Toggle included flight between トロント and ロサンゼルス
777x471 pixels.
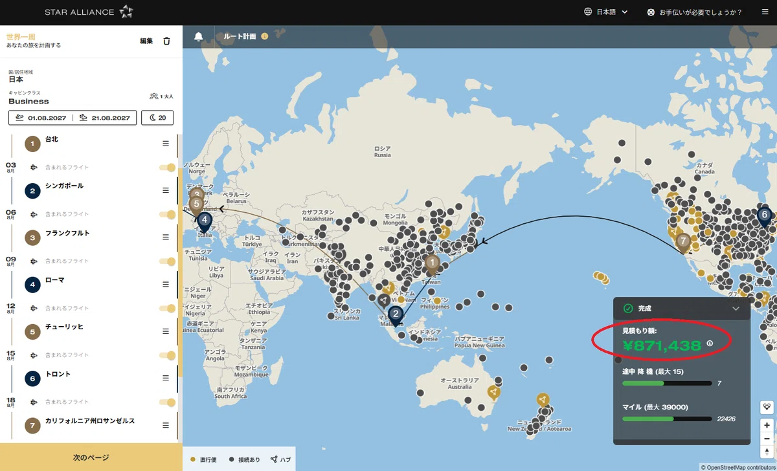(x=167, y=402)
